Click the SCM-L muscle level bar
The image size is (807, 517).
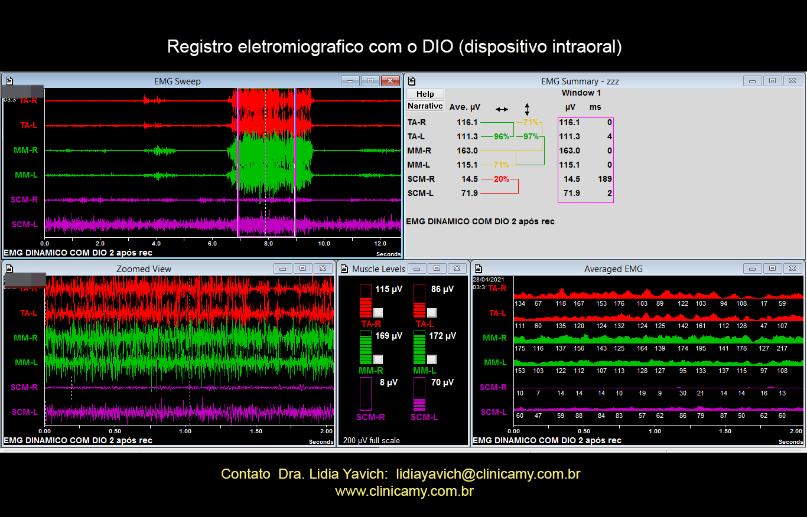click(x=419, y=394)
